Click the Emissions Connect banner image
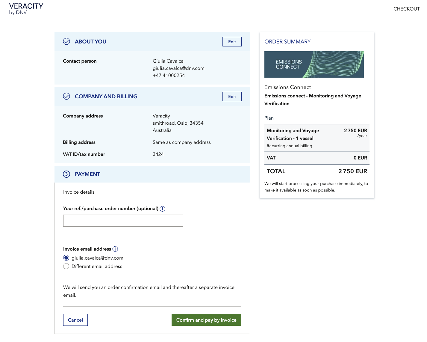 tap(314, 64)
